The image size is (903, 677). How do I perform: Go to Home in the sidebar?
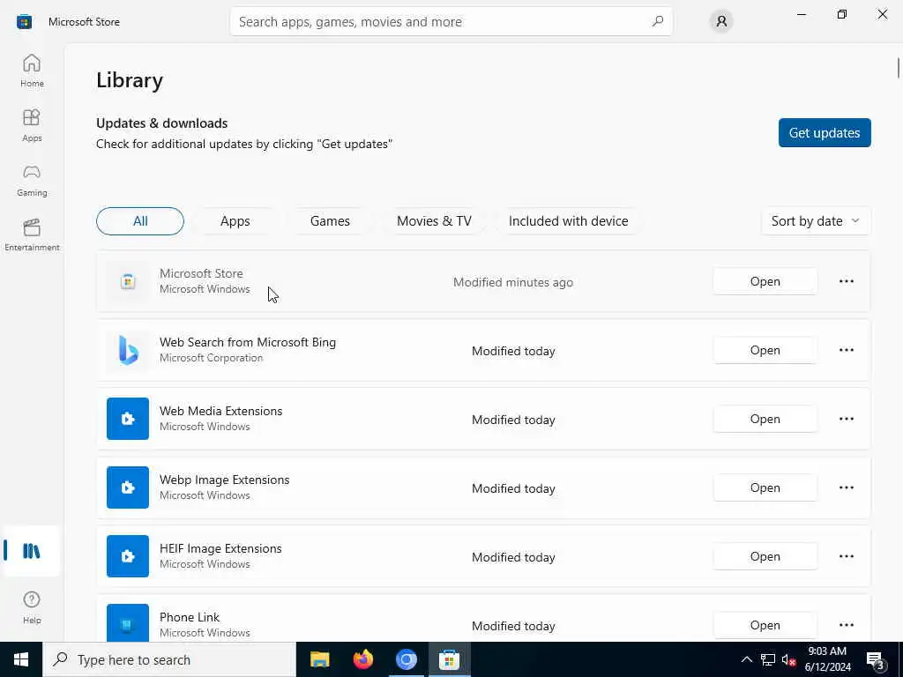click(x=32, y=71)
